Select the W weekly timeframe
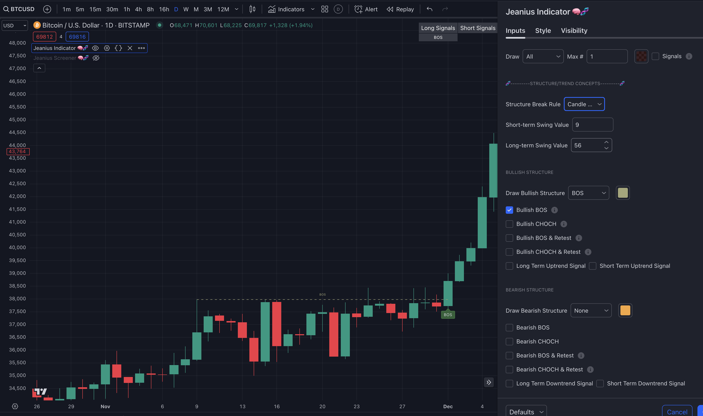This screenshot has height=416, width=703. click(186, 9)
